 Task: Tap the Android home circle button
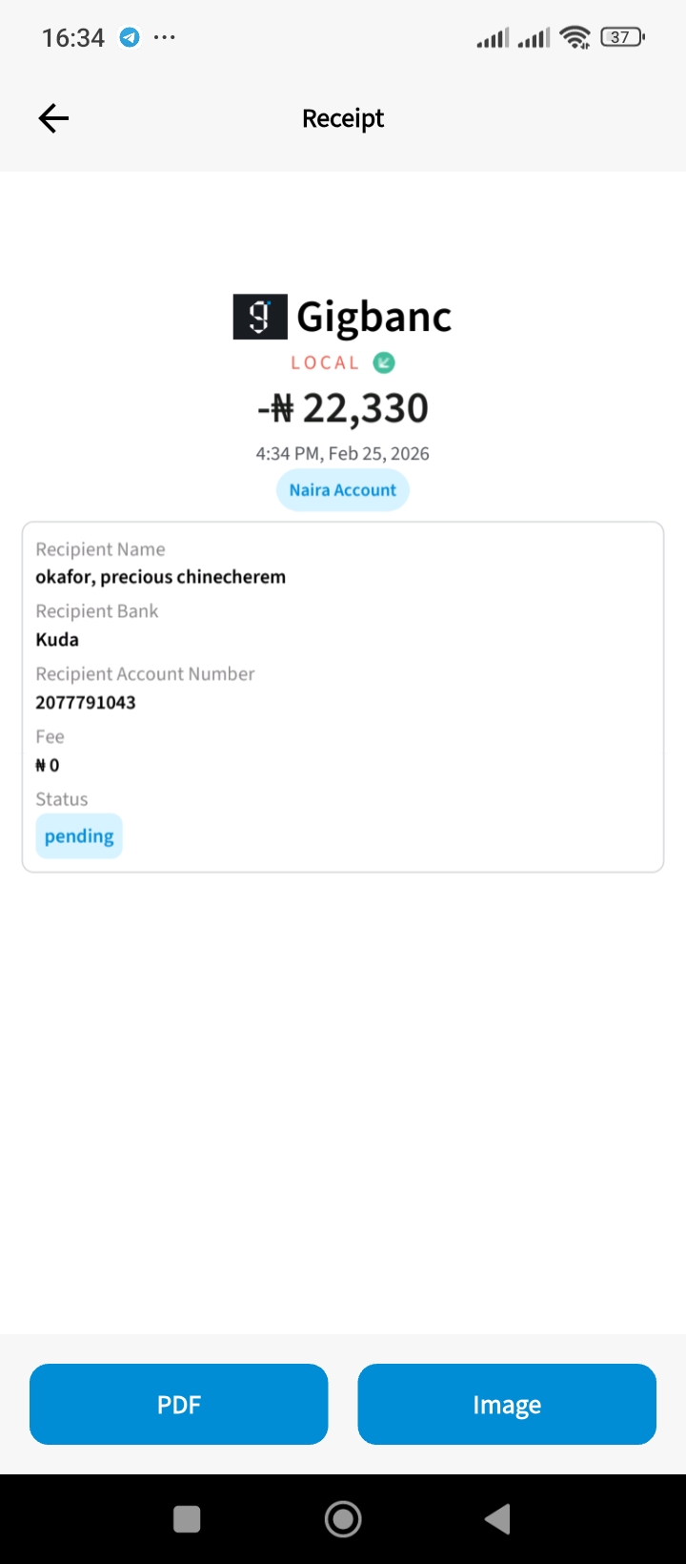pyautogui.click(x=343, y=1519)
